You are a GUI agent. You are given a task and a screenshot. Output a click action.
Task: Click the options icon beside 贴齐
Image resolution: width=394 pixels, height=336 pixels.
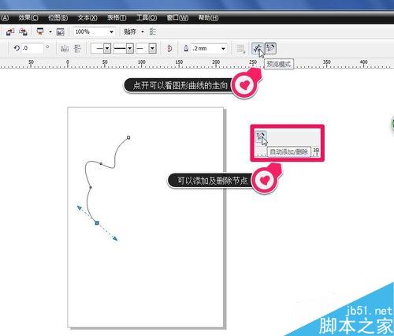click(x=153, y=32)
